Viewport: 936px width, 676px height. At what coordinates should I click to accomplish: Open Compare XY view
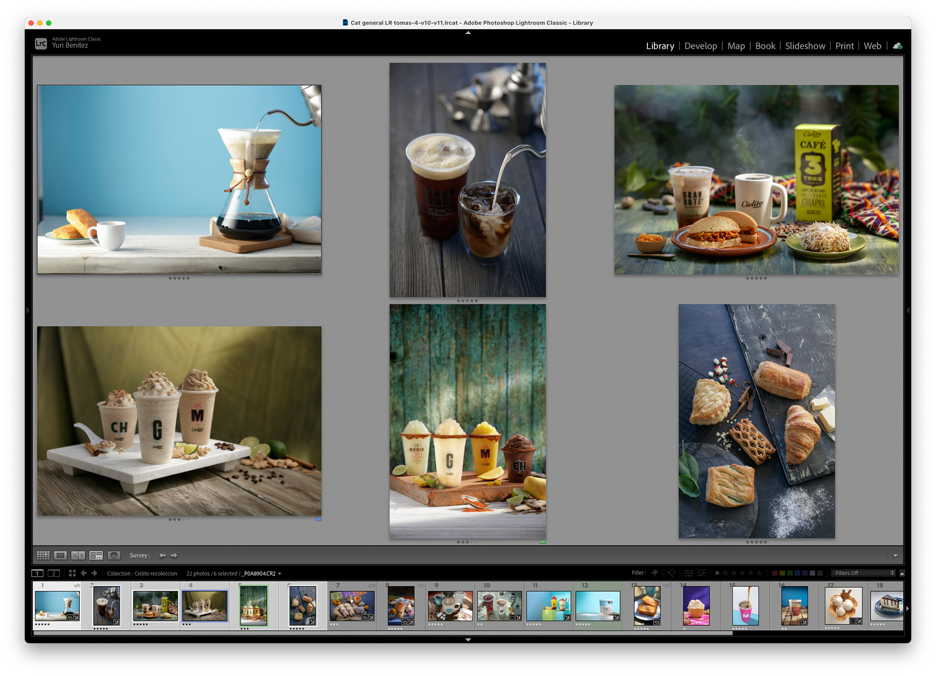(x=78, y=555)
